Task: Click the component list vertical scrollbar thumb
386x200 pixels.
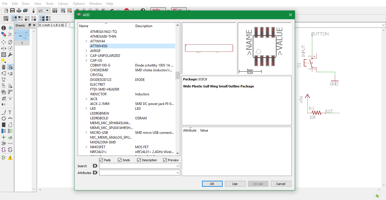Action: (177, 75)
